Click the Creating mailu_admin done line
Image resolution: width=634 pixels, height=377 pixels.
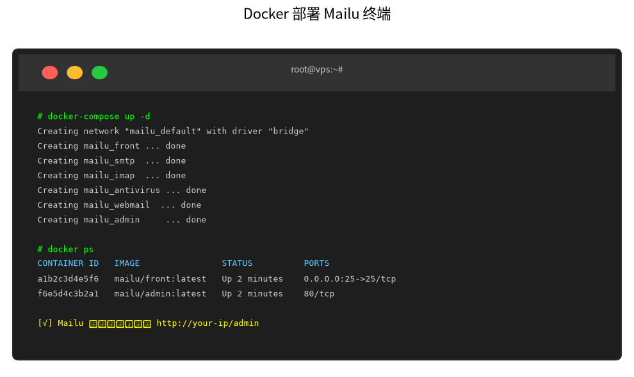[x=122, y=220]
